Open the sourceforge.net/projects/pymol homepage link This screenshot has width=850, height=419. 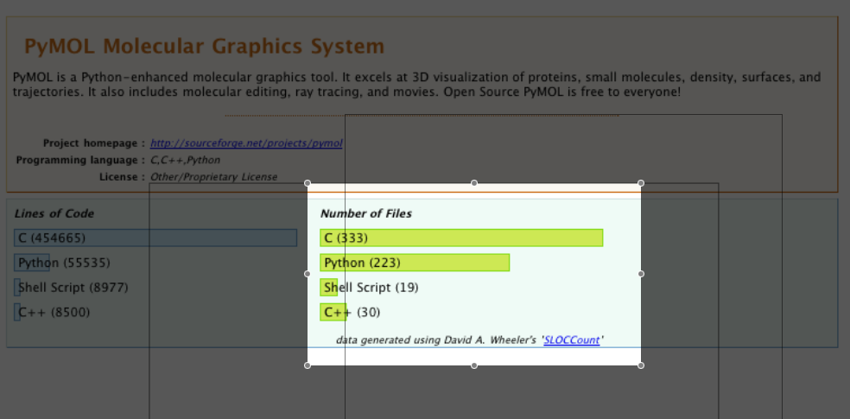click(x=246, y=143)
